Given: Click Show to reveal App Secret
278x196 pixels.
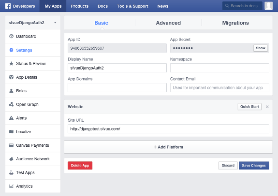Looking at the screenshot, I should [261, 48].
